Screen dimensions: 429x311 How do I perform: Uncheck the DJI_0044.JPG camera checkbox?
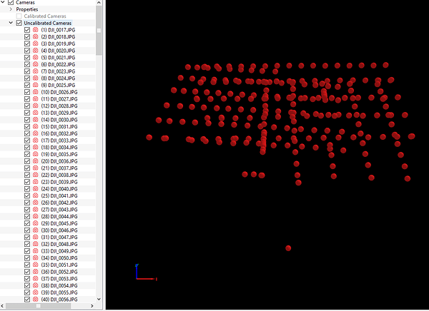tap(27, 217)
